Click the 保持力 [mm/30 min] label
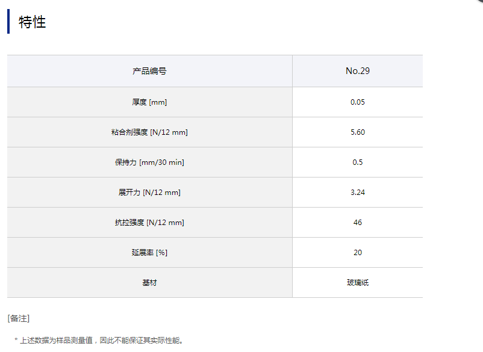Screen dimensions: 483x352 [x=149, y=162]
